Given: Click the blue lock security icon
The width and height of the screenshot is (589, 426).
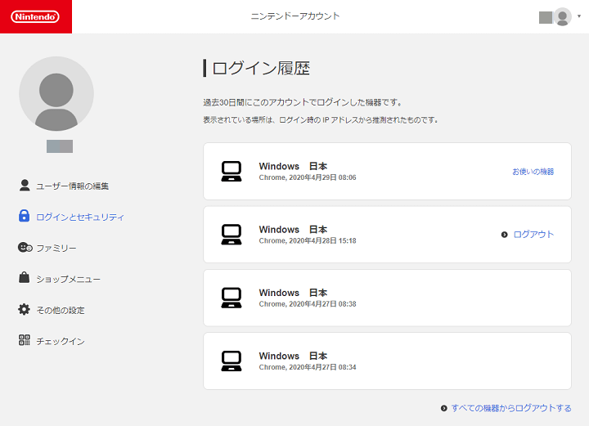Looking at the screenshot, I should [24, 216].
